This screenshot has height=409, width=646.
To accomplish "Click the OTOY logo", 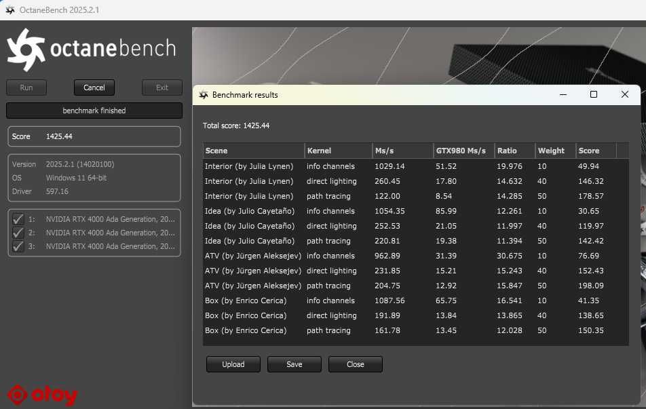I will pos(43,395).
